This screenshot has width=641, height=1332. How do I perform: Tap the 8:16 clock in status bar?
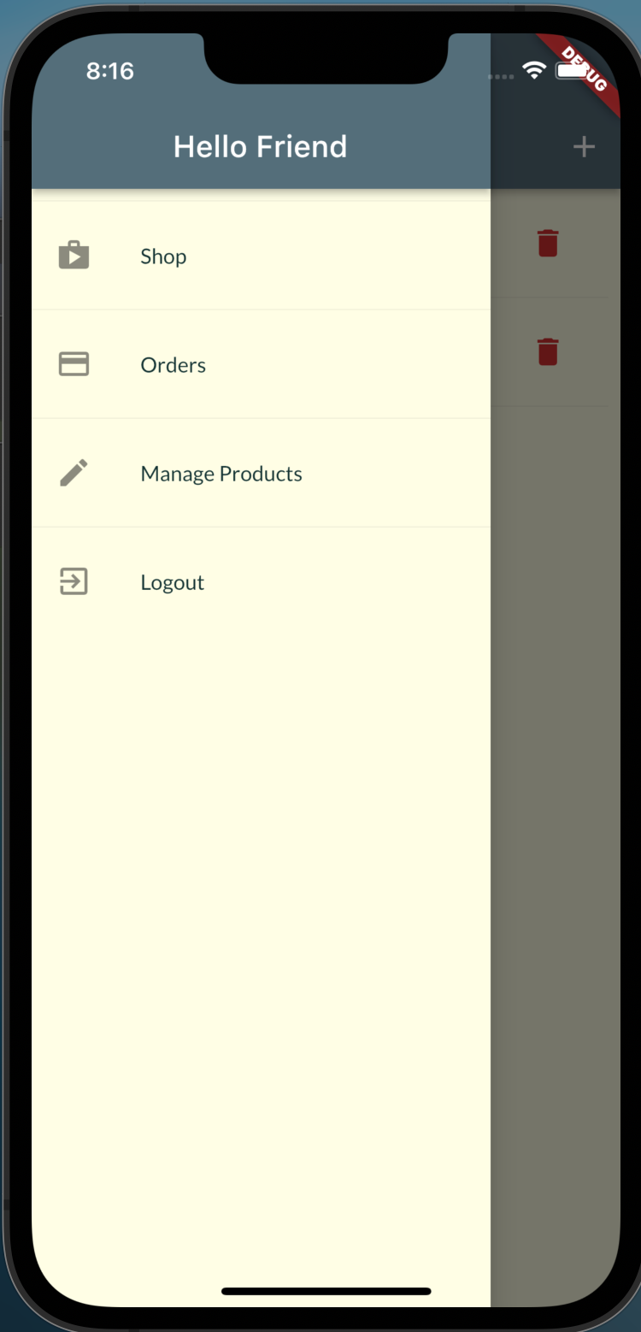tap(110, 71)
